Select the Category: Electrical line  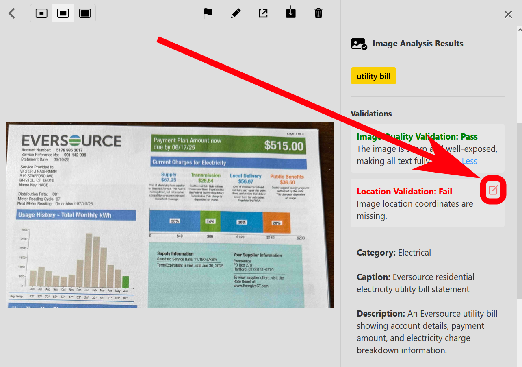click(394, 253)
